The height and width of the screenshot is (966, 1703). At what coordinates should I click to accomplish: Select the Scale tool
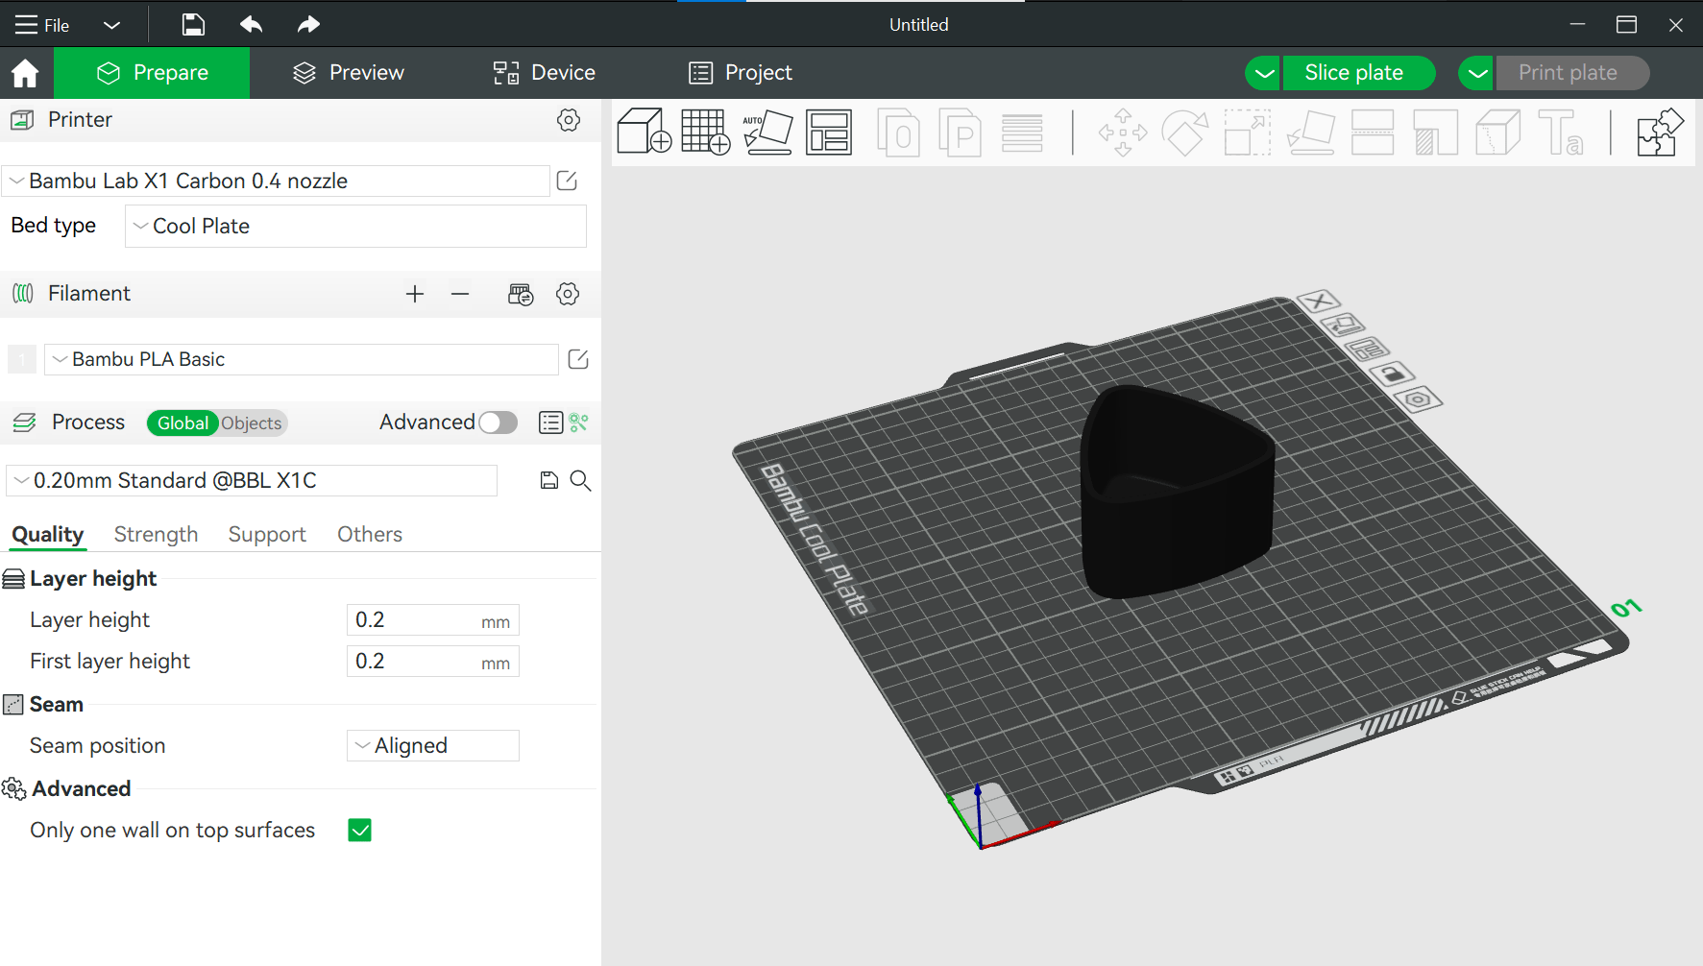point(1248,132)
